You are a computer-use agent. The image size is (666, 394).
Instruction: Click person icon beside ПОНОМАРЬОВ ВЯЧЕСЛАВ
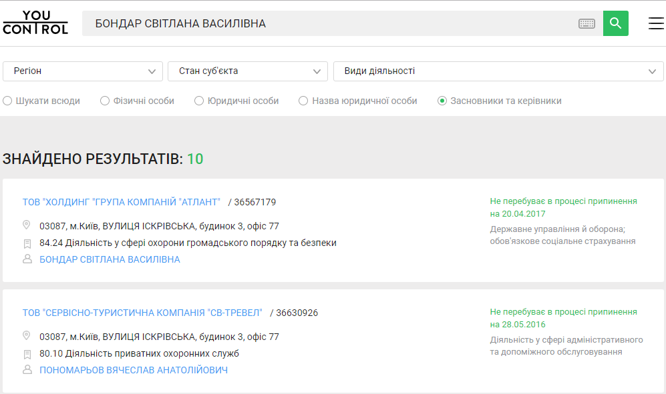[27, 370]
